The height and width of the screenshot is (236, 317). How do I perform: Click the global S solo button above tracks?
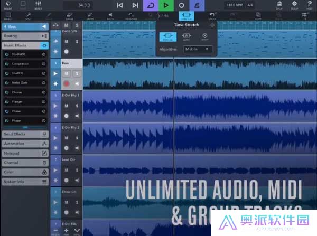click(x=77, y=25)
